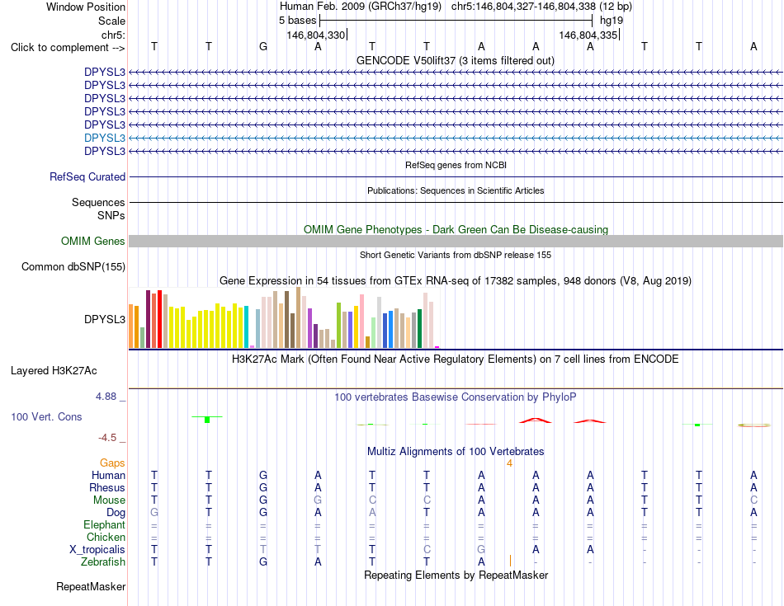
Task: Click the DPYSL3 label beside the GTEx chart
Action: 105,319
